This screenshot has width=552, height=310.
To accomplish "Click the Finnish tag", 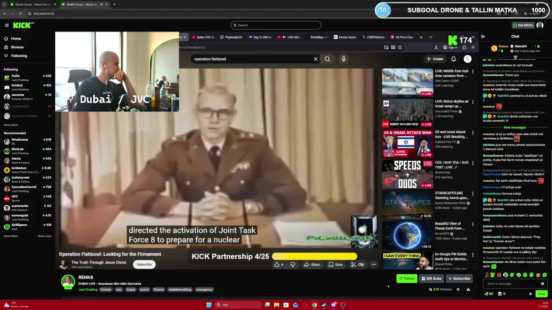I will point(106,290).
